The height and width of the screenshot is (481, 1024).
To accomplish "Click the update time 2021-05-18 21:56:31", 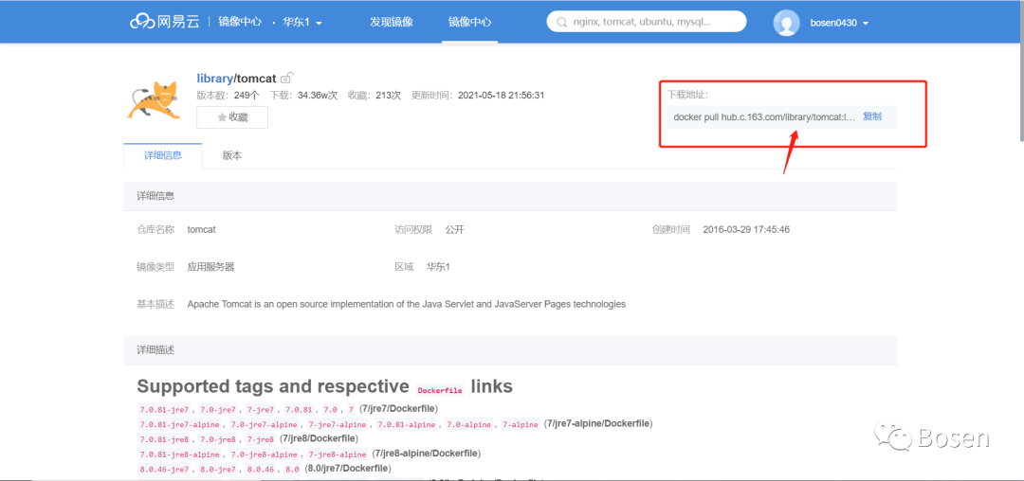I will point(501,95).
